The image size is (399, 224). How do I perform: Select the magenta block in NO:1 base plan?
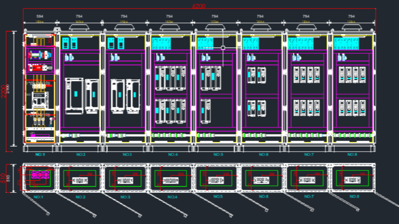pyautogui.click(x=40, y=175)
